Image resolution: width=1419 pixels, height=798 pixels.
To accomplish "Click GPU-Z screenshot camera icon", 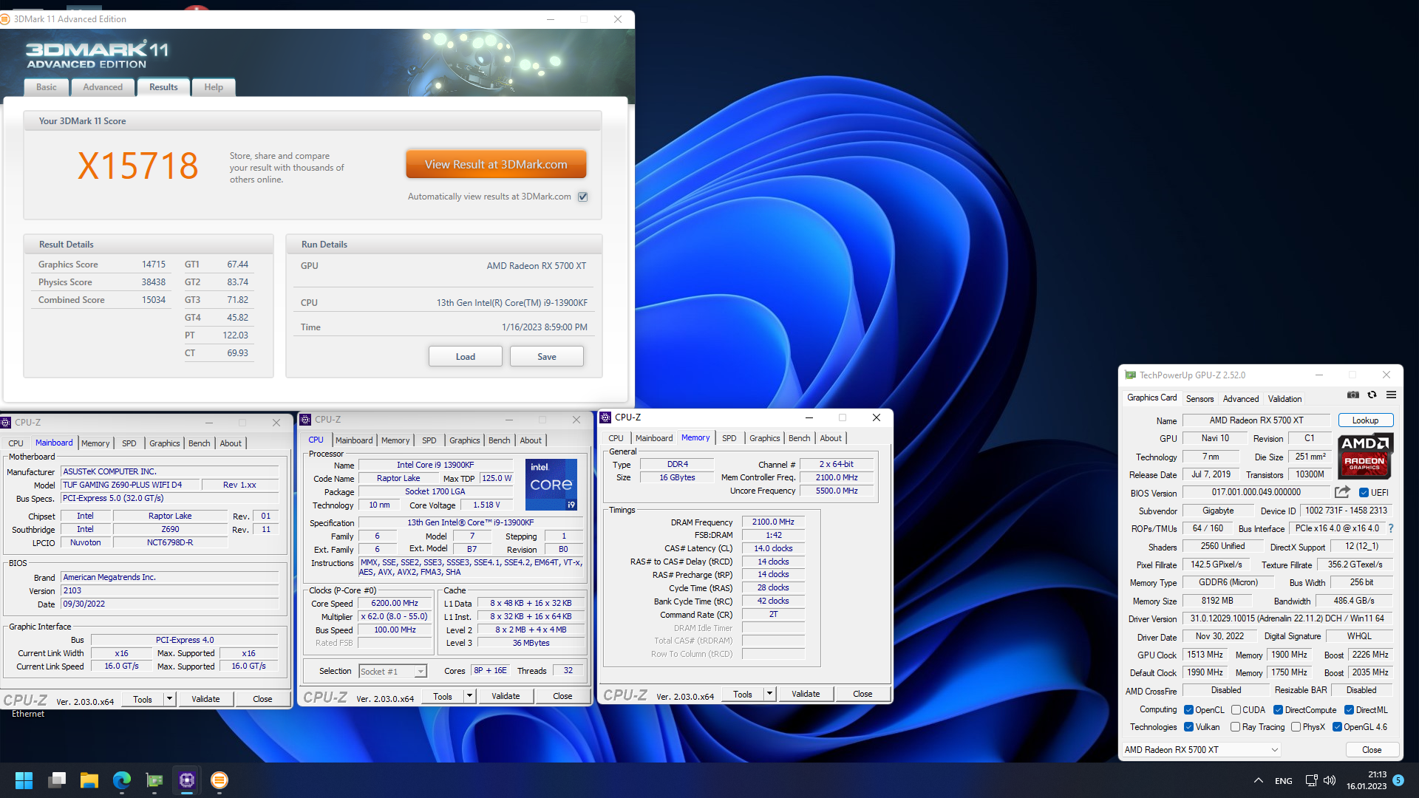I will pyautogui.click(x=1352, y=395).
